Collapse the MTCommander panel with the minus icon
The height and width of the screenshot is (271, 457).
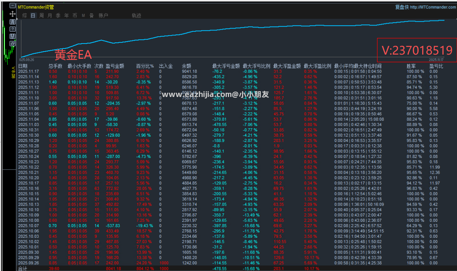coord(13,5)
